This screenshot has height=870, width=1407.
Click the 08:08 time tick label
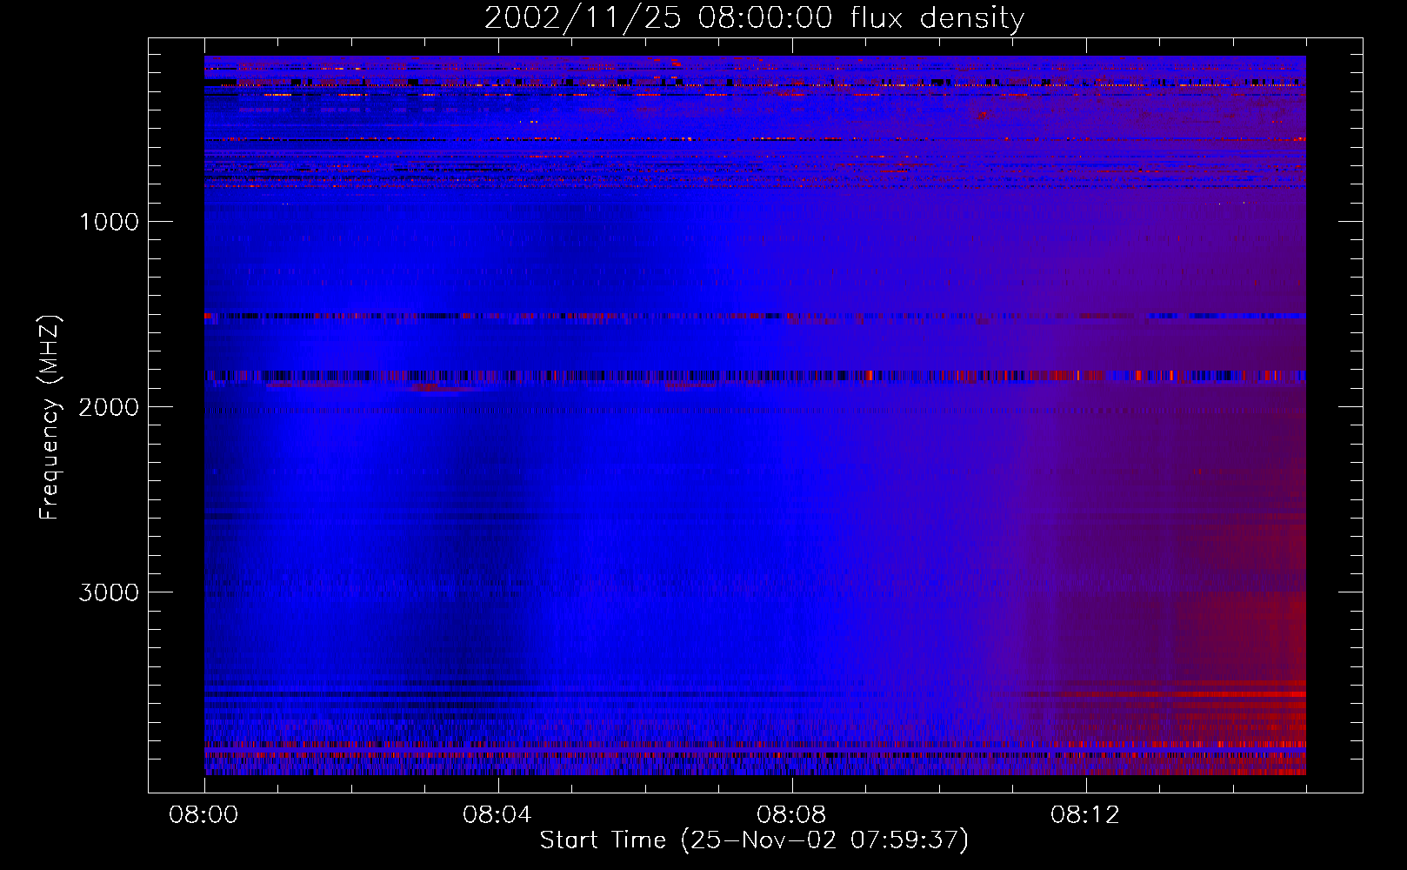tap(791, 815)
